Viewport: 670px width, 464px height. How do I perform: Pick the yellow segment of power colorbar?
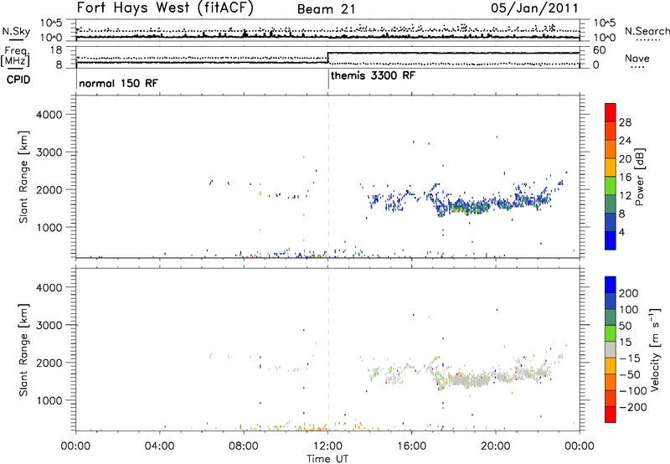pos(611,168)
